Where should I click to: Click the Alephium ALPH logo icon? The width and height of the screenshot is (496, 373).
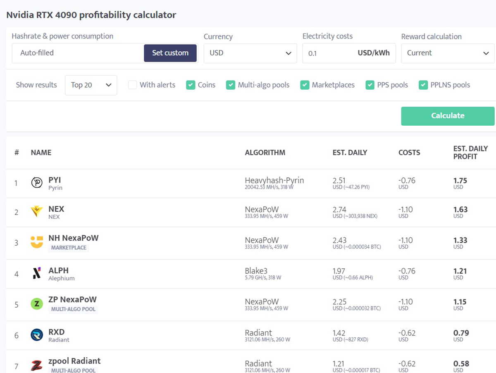[37, 273]
